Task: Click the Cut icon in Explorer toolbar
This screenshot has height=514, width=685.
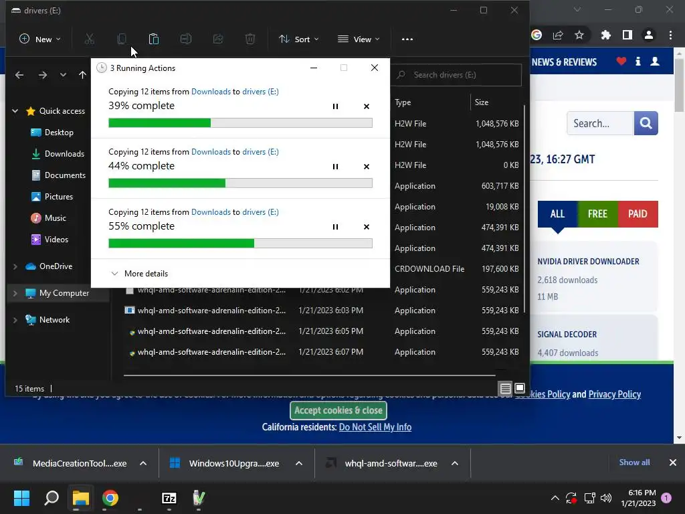Action: coord(90,39)
